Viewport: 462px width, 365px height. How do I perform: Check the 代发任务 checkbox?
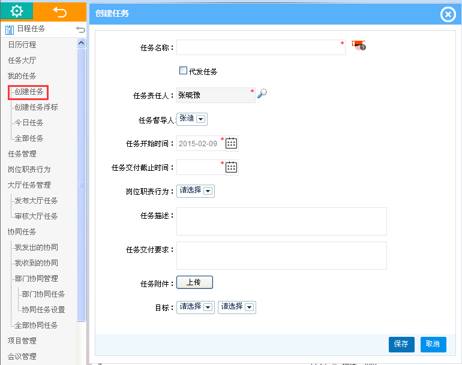tap(183, 71)
